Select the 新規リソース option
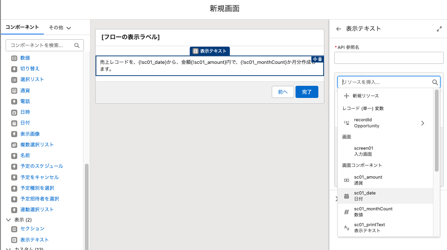 pyautogui.click(x=385, y=96)
